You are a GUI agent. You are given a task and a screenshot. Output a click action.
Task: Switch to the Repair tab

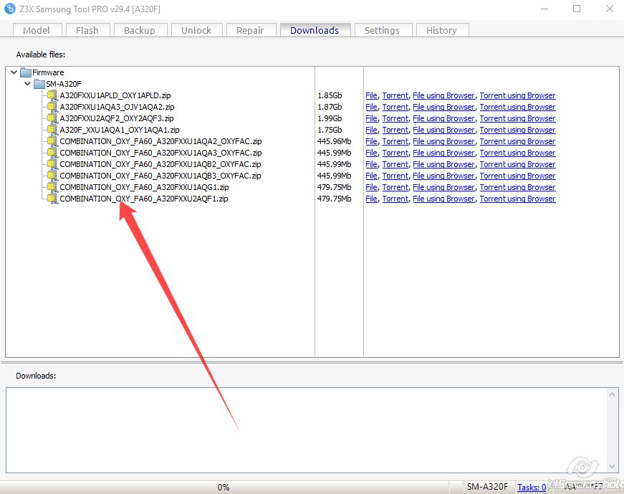tap(251, 30)
